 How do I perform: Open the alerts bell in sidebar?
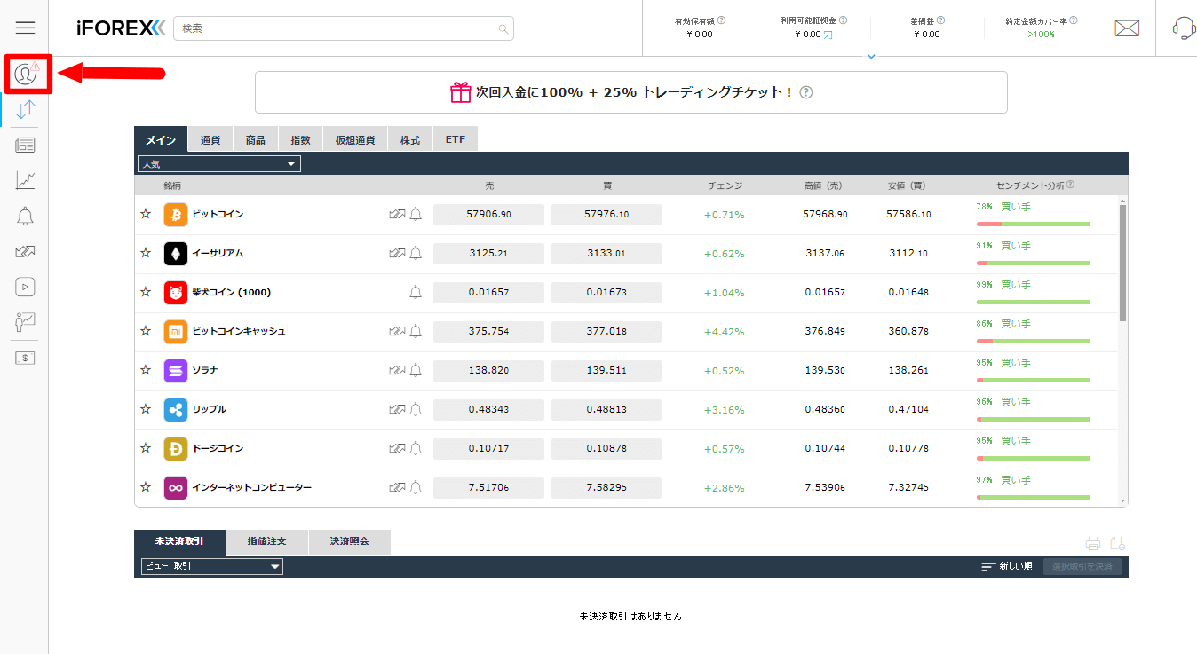(x=26, y=216)
